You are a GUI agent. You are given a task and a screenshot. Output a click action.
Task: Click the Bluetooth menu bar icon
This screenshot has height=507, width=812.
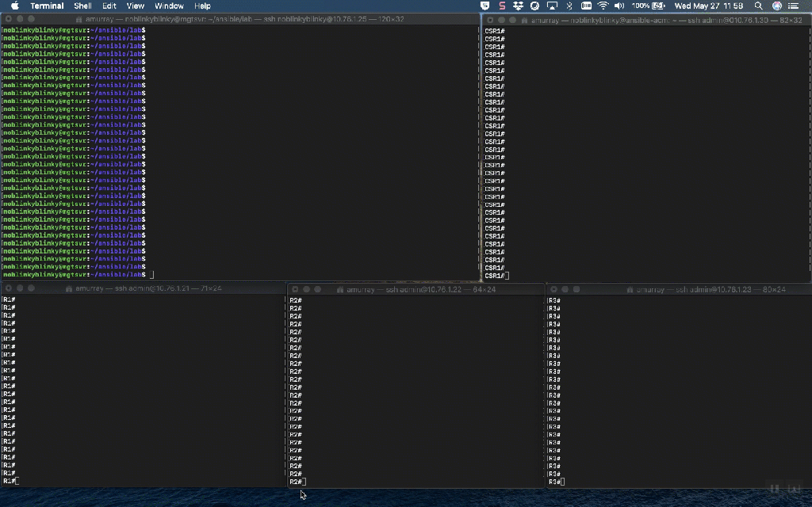[x=569, y=6]
